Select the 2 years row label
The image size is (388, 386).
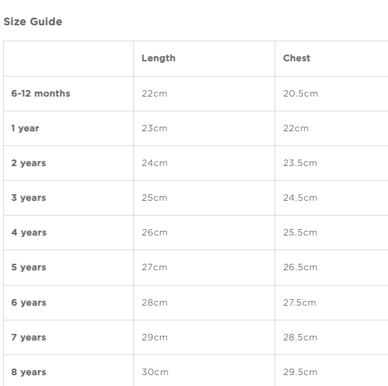click(28, 163)
